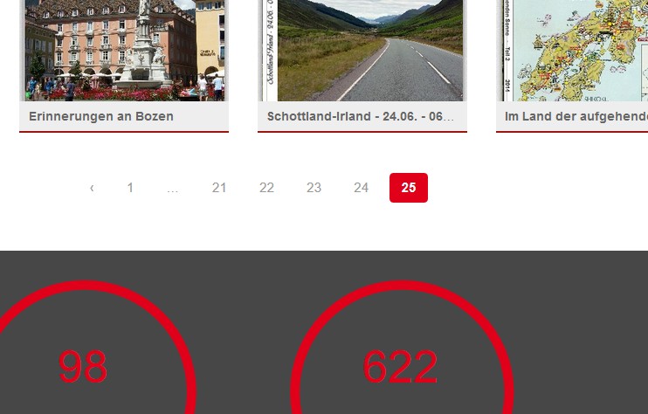Viewport: 648px width, 414px height.
Task: Open Erinnerungen an Bozen title link
Action: pyautogui.click(x=101, y=116)
